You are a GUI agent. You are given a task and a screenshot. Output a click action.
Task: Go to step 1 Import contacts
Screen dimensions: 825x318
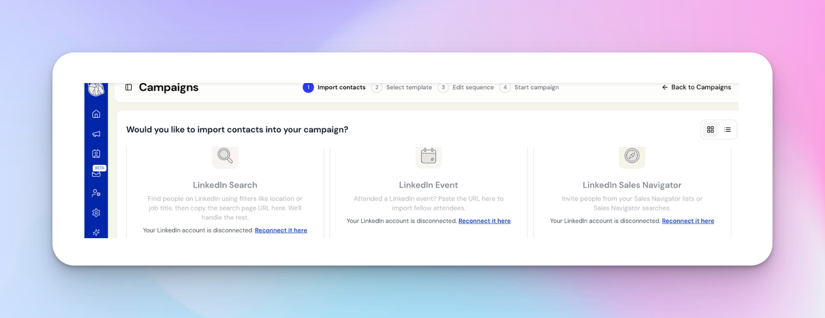pyautogui.click(x=334, y=87)
